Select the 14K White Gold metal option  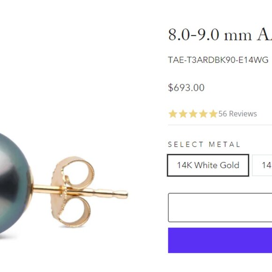click(x=208, y=165)
